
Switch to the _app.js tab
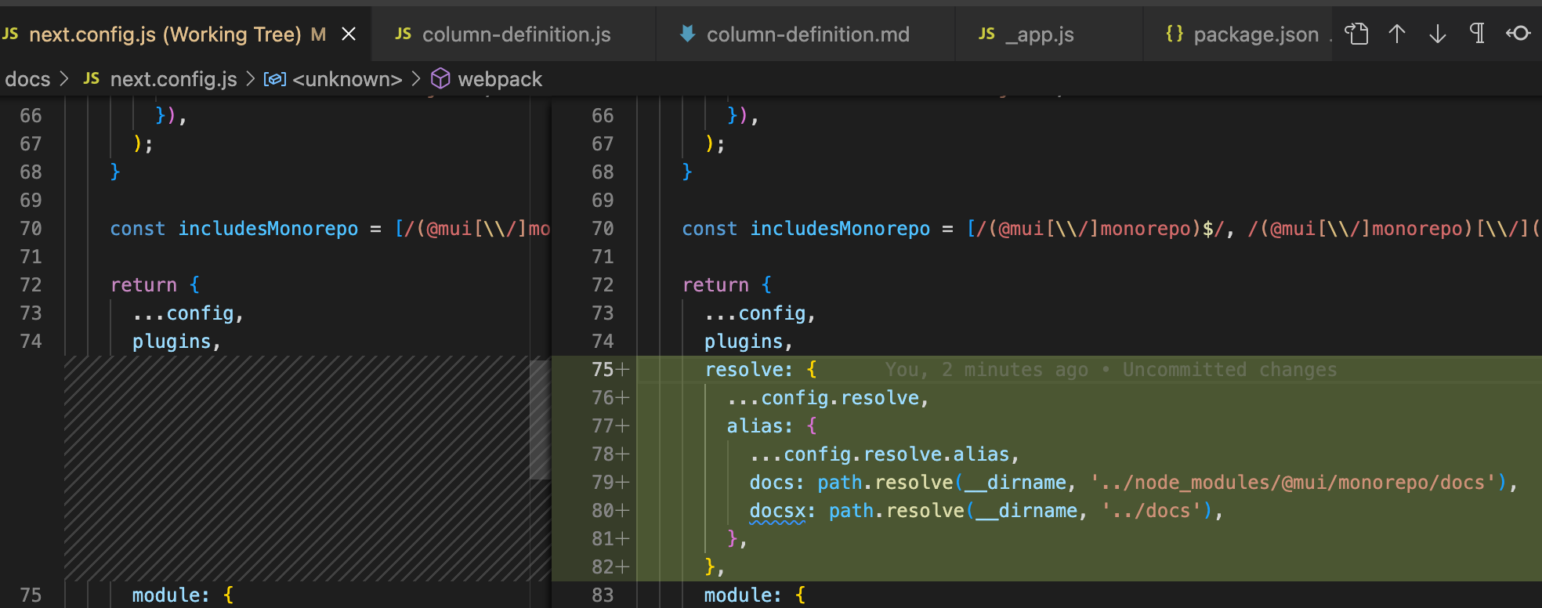point(1049,34)
